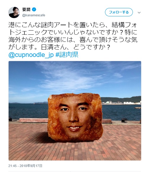Click the blue verified badge beside 要潤
This screenshot has width=150, height=172.
click(x=34, y=9)
